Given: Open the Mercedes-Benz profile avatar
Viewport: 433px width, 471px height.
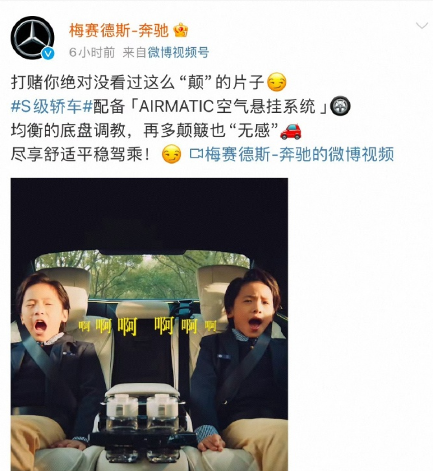Looking at the screenshot, I should (x=33, y=38).
